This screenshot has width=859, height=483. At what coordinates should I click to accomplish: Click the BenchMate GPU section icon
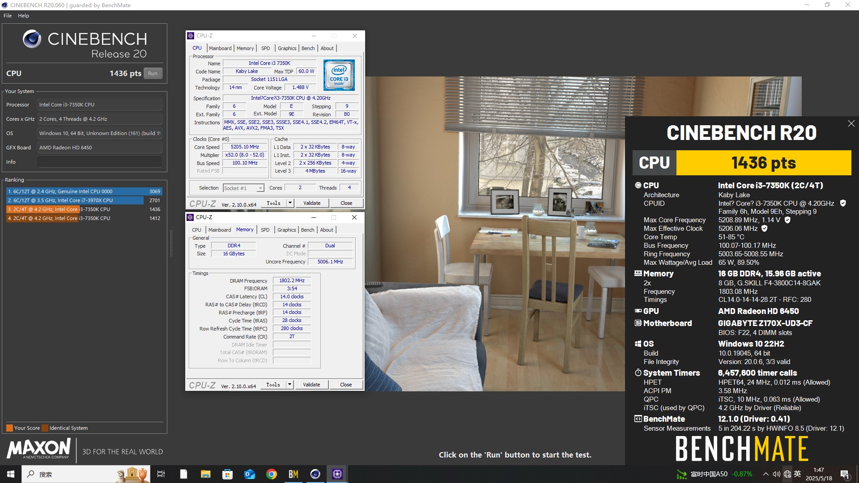638,311
